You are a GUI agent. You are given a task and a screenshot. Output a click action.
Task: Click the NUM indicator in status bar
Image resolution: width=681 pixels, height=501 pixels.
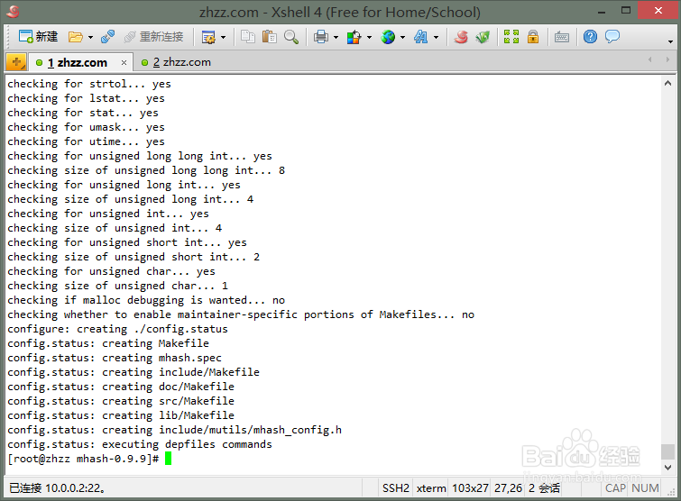point(646,488)
